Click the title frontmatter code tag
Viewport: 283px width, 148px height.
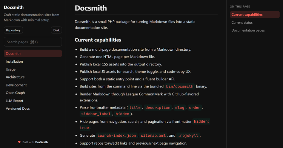click(135, 107)
